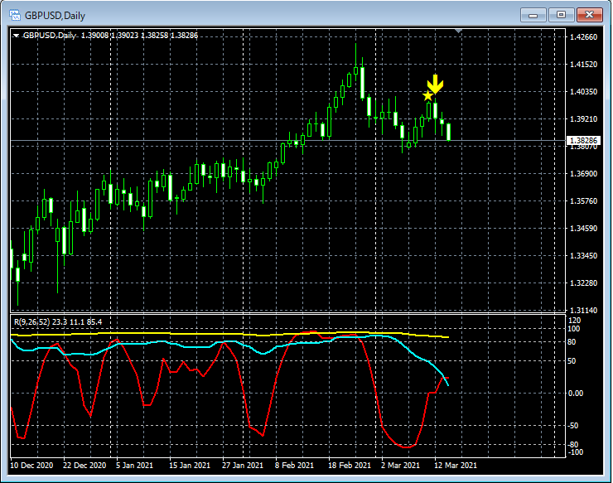
Task: Click the OHLC values in chart header
Action: [x=139, y=36]
